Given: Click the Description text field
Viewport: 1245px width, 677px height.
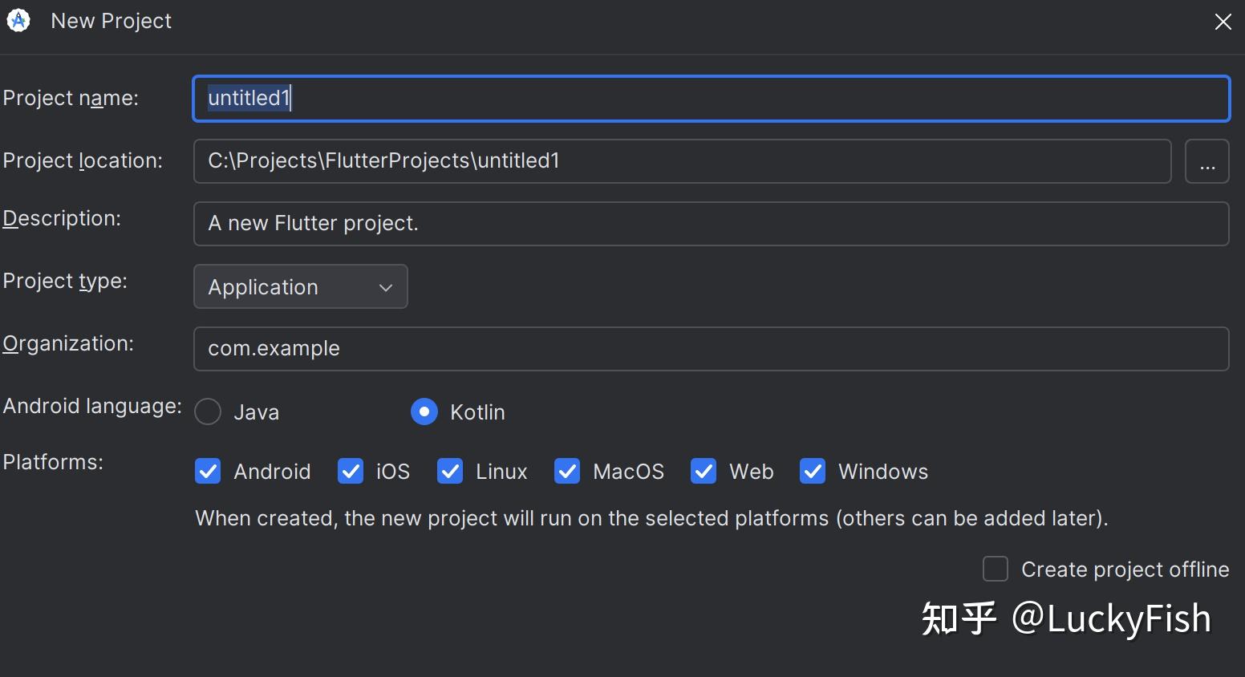Looking at the screenshot, I should click(x=711, y=224).
